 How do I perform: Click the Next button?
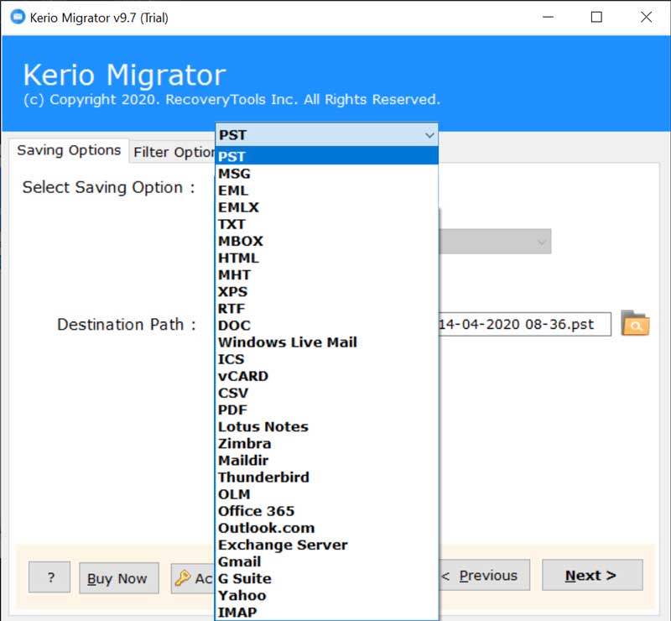click(x=592, y=575)
